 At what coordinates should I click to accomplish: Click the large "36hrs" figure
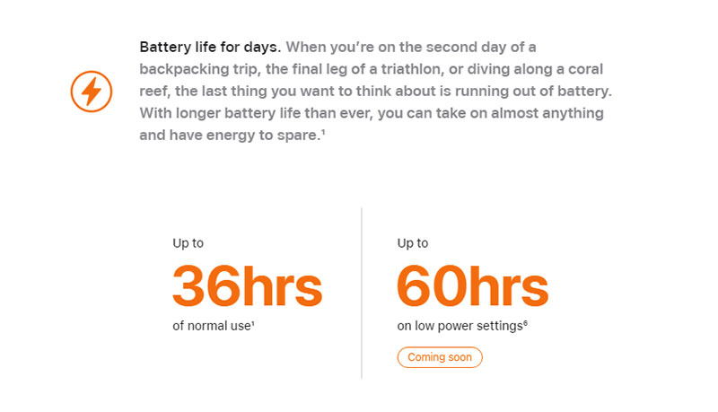click(x=248, y=286)
